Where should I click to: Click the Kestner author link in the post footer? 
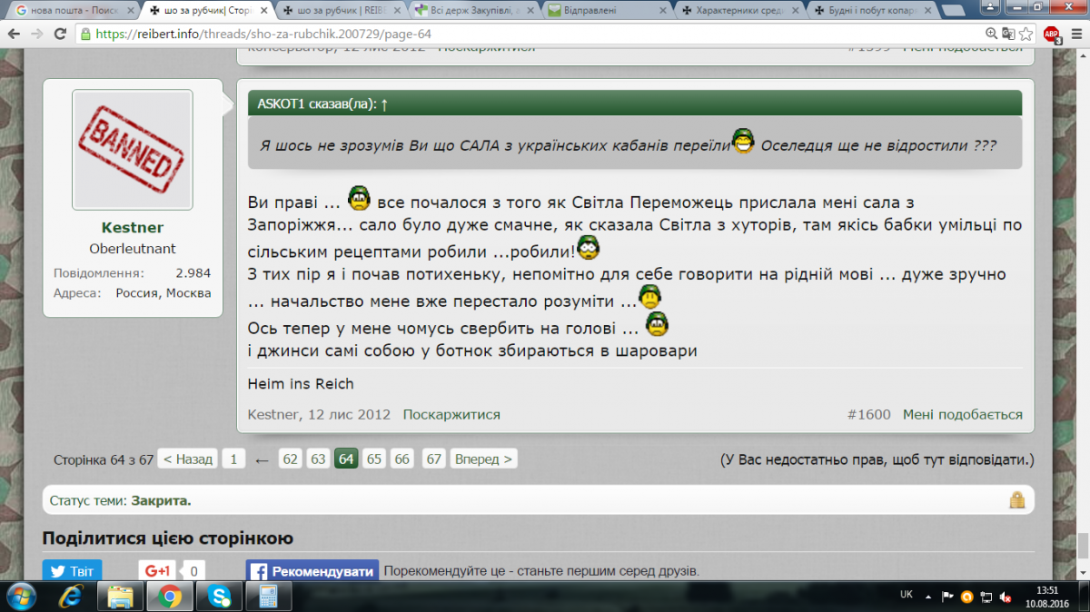[274, 414]
